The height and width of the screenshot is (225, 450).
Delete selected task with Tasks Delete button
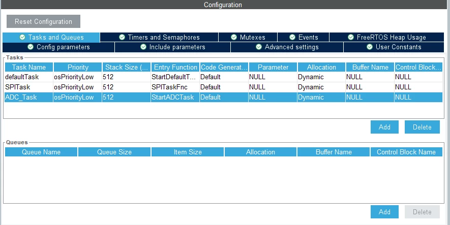click(422, 127)
